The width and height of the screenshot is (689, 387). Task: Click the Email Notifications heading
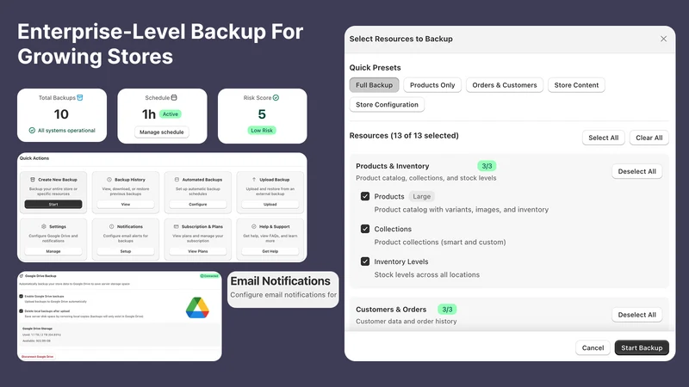pyautogui.click(x=281, y=281)
